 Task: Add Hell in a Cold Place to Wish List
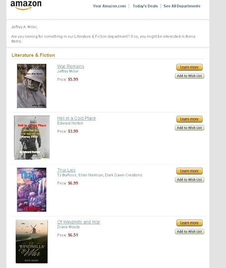click(x=190, y=128)
